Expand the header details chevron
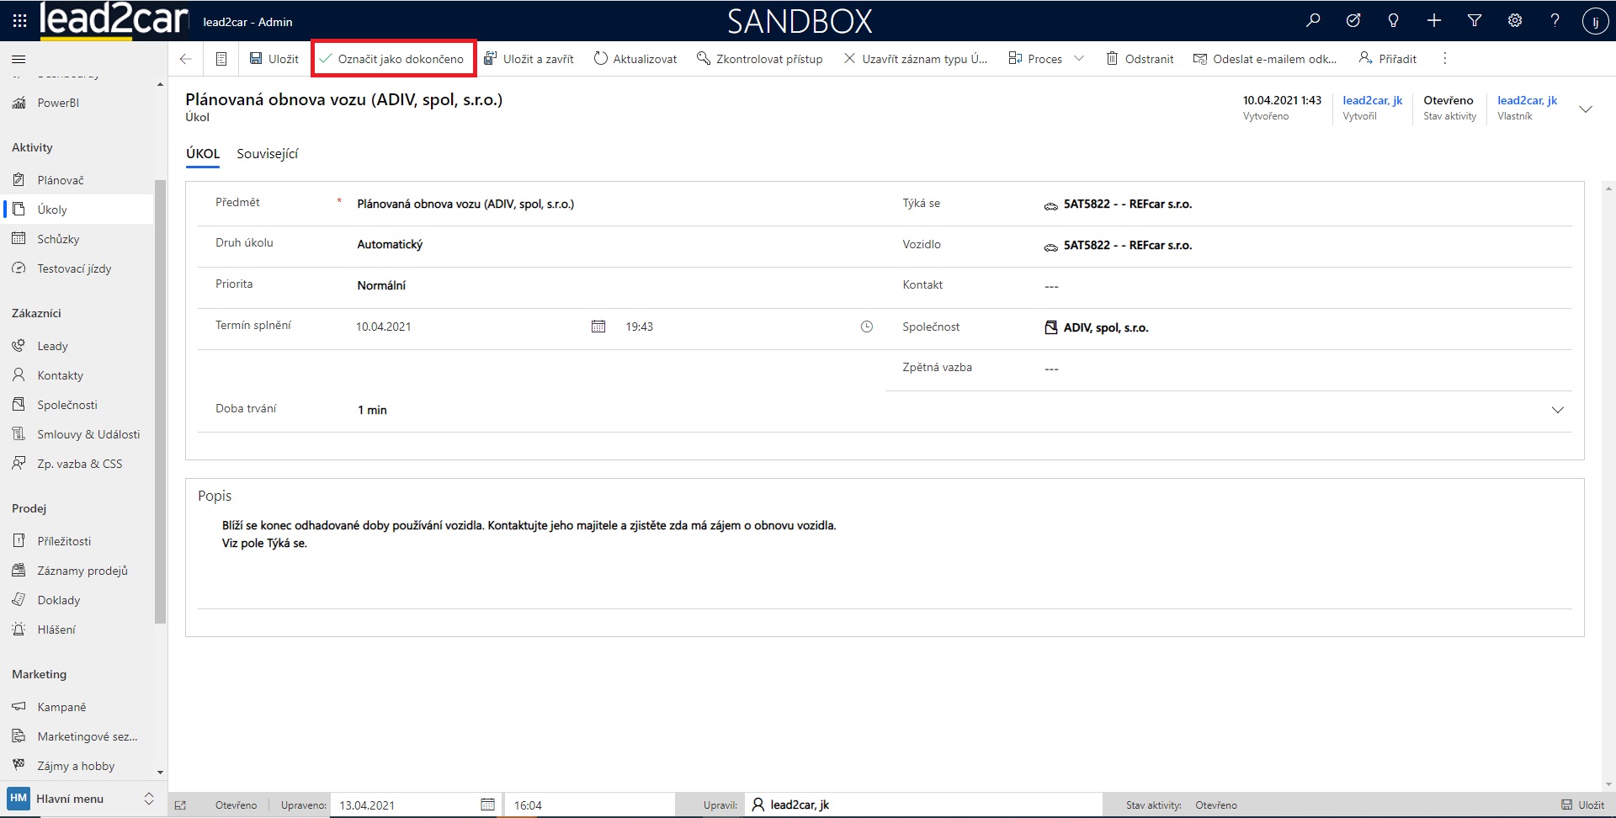The height and width of the screenshot is (818, 1616). [x=1586, y=109]
